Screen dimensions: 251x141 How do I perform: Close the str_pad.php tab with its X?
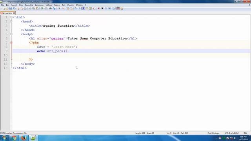click(14, 13)
